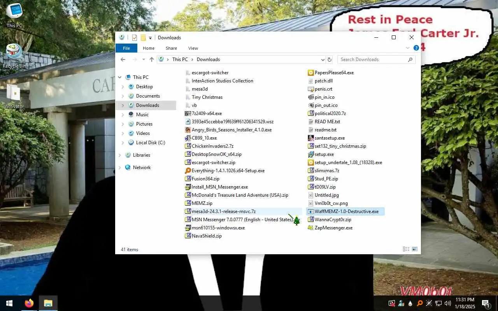Open the volume speaker tray icon

tap(447, 303)
